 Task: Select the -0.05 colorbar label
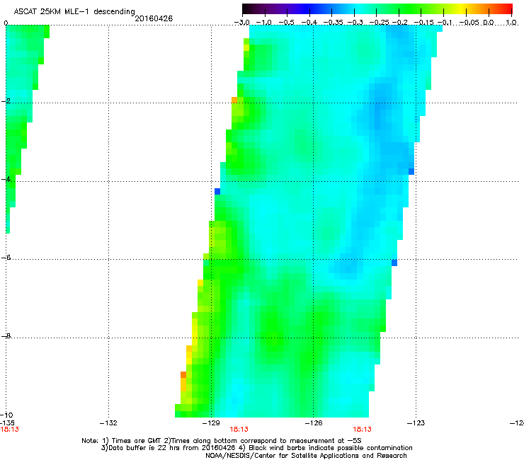coord(469,23)
